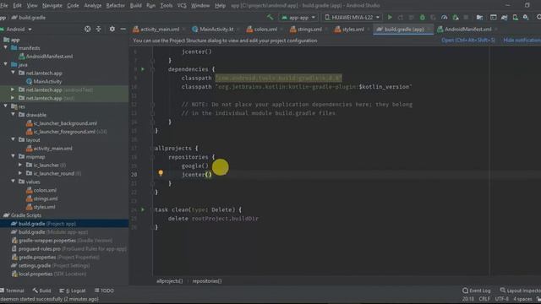541x304 pixels.
Task: Close the activity_main.xml editor tab
Action: point(184,30)
